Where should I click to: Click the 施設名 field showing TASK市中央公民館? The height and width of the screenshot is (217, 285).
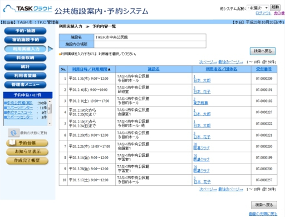tap(150, 37)
